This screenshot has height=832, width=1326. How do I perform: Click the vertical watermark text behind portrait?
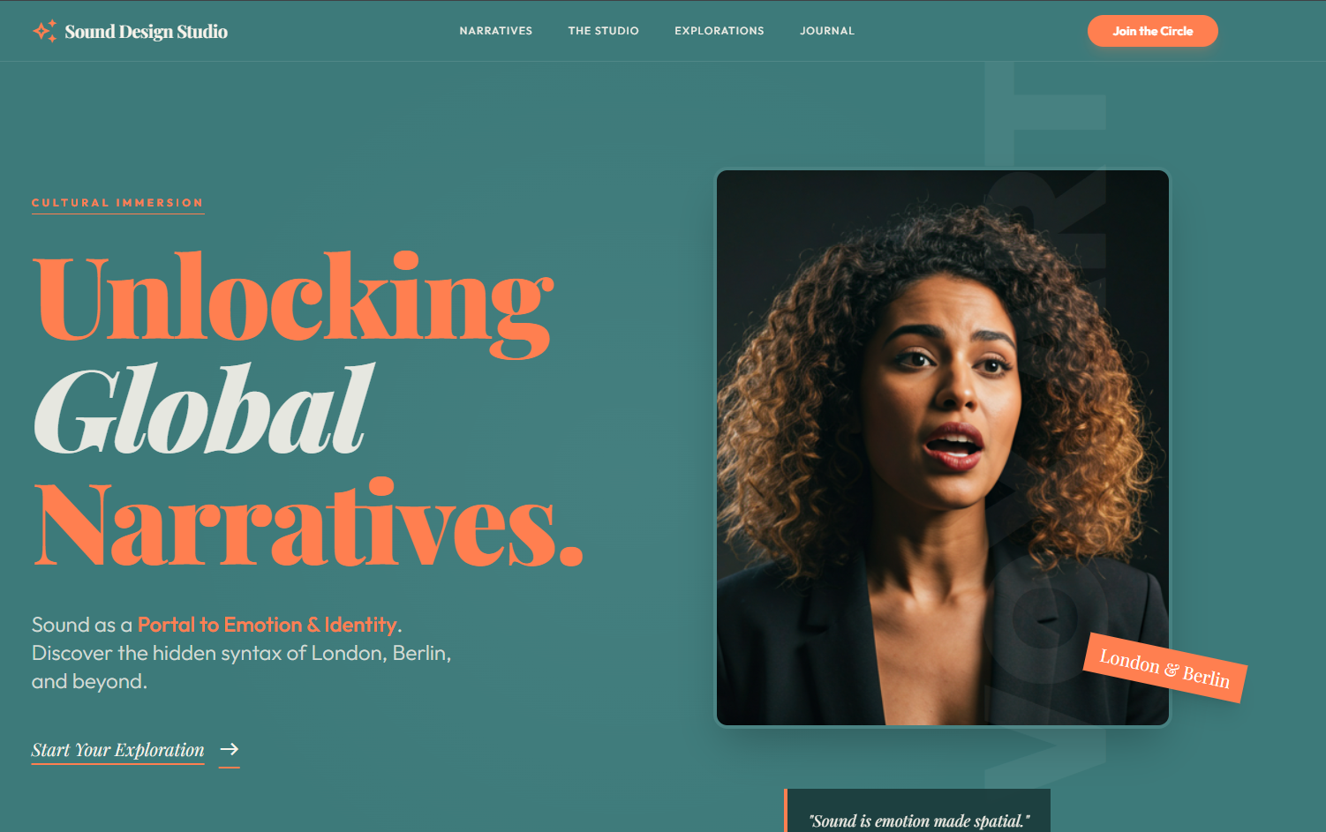click(1046, 423)
